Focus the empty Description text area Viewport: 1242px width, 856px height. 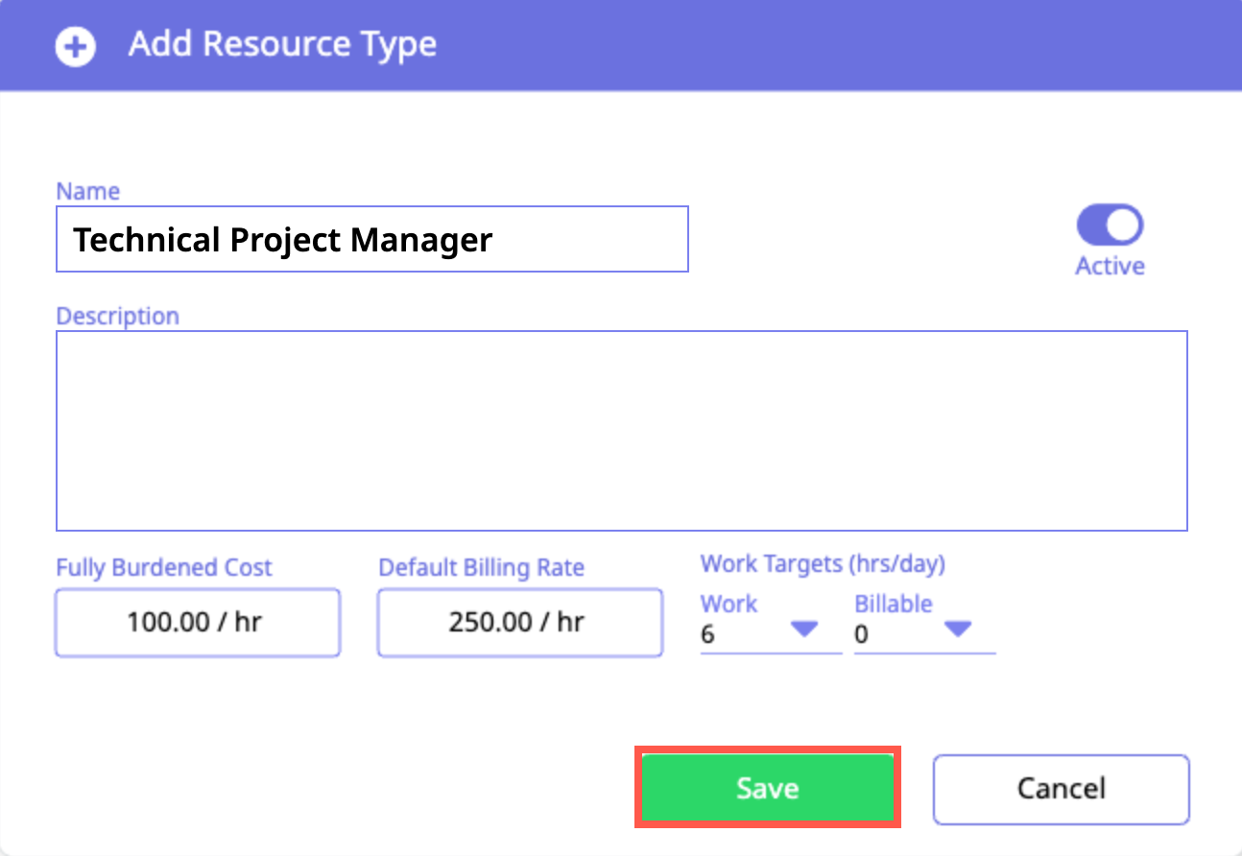click(621, 430)
